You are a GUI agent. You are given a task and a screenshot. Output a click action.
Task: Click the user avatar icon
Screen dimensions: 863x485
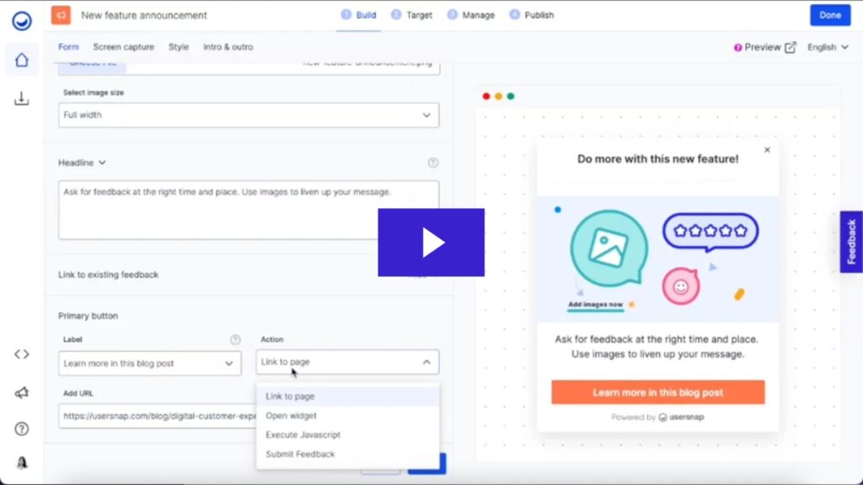tap(22, 463)
